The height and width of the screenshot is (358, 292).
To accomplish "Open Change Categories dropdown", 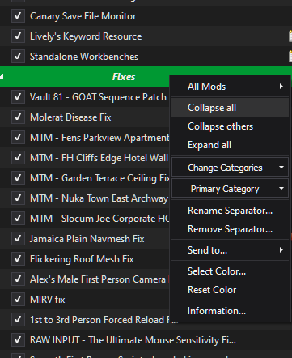I will pyautogui.click(x=230, y=168).
